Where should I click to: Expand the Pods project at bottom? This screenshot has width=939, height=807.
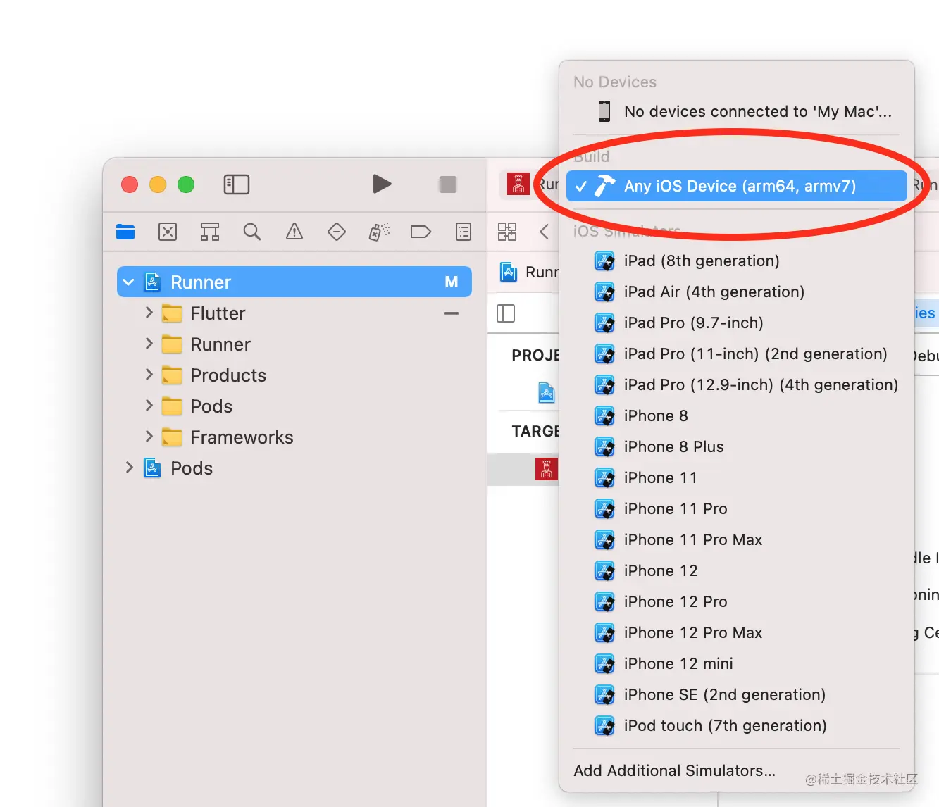129,467
